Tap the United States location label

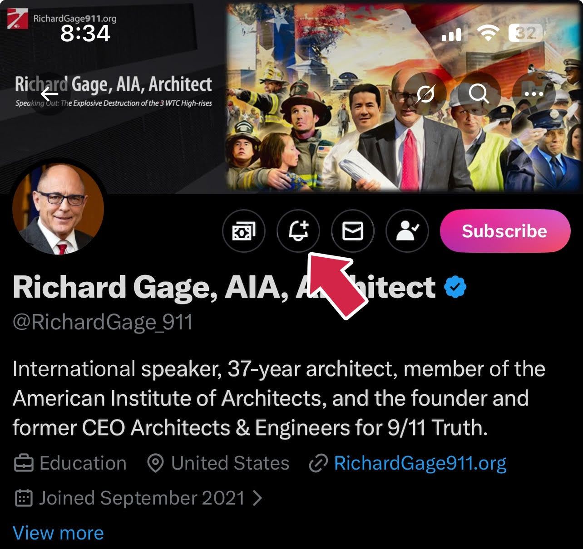[230, 463]
